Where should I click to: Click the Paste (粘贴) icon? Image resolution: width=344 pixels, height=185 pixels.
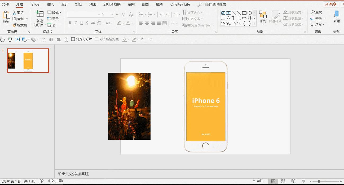pos(6,15)
